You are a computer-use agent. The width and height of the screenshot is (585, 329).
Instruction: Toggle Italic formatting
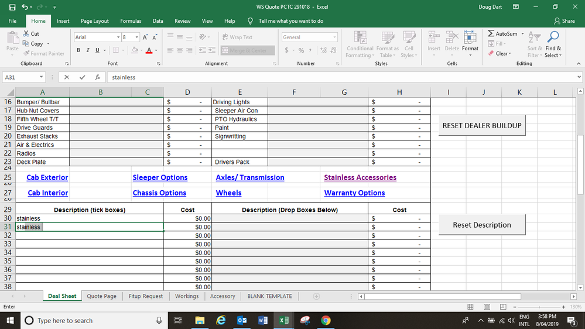[88, 50]
